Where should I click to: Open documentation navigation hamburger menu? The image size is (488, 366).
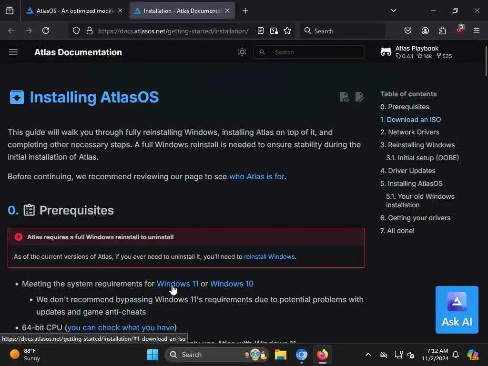[x=13, y=52]
